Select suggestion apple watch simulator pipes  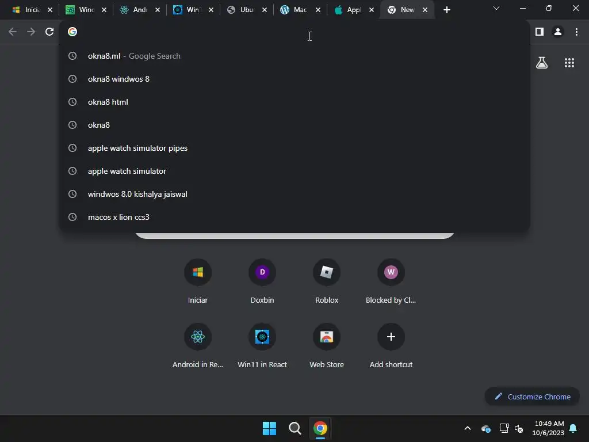tap(294, 148)
